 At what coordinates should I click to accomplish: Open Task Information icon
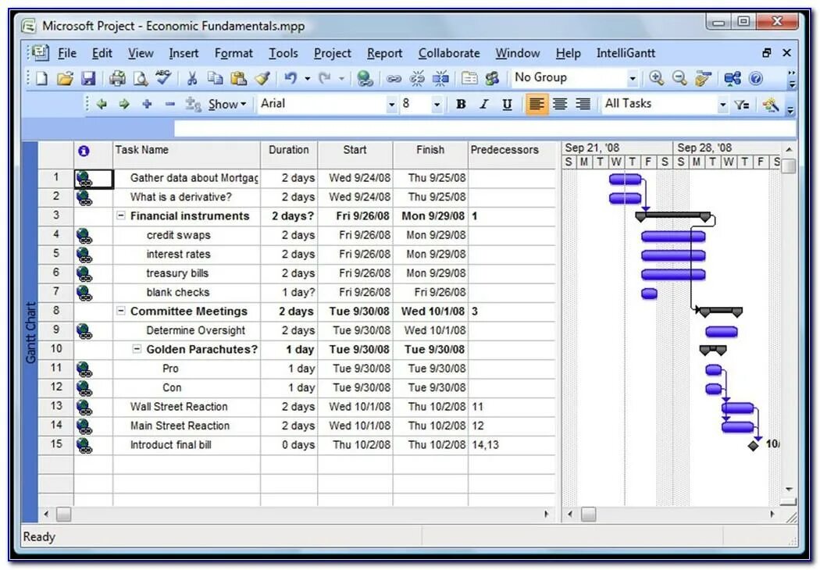(x=469, y=78)
